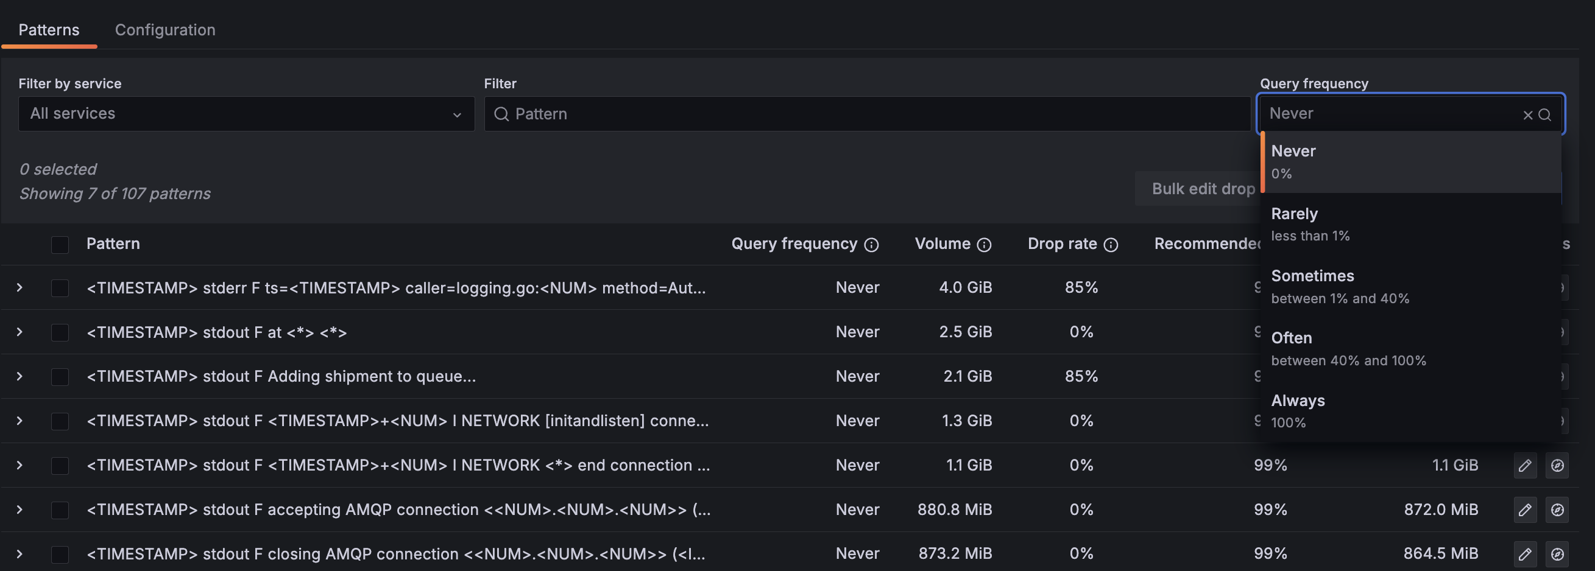The width and height of the screenshot is (1595, 571).
Task: Check the 'Adding shipment to queue' row checkbox
Action: pos(60,377)
